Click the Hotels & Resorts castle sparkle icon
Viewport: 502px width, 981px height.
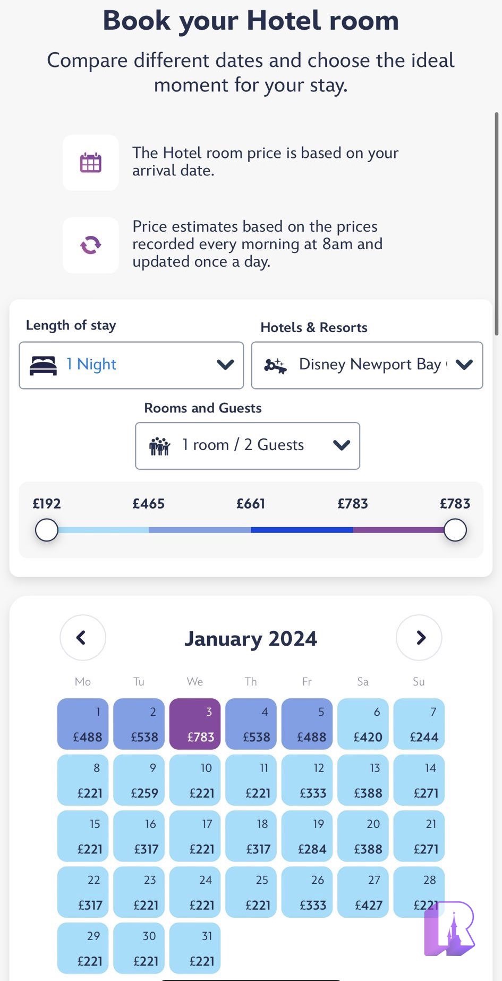[x=275, y=366]
